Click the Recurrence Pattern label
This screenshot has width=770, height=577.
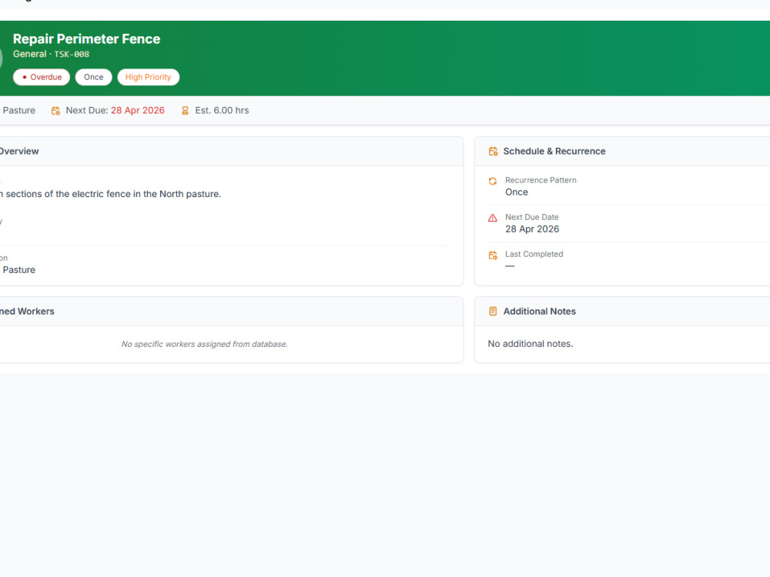coord(541,180)
